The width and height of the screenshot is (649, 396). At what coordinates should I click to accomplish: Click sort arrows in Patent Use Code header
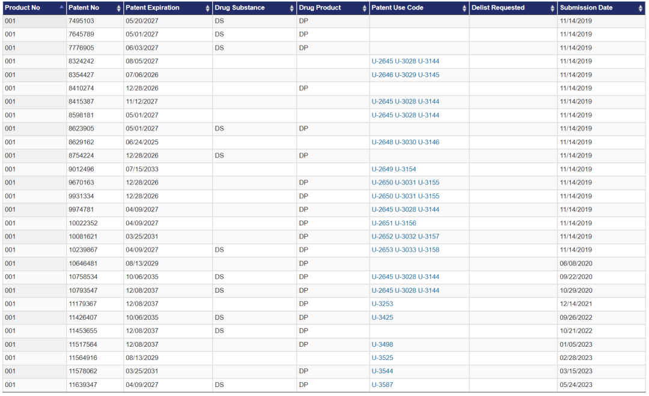465,8
